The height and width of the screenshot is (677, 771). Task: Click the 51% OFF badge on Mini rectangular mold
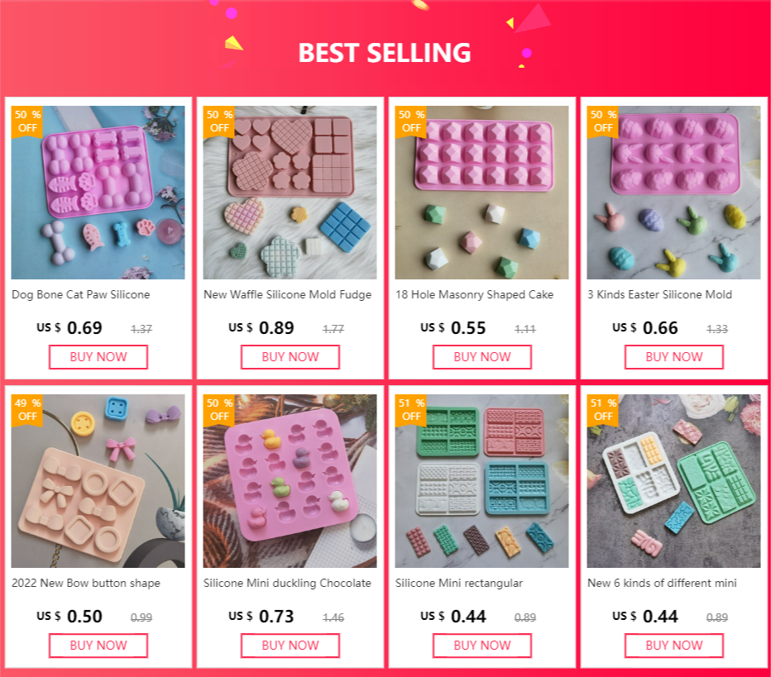pyautogui.click(x=411, y=410)
